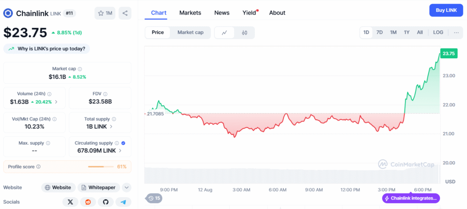Screen dimensions: 467x209
Task: Open the Website link button
Action: coord(58,188)
